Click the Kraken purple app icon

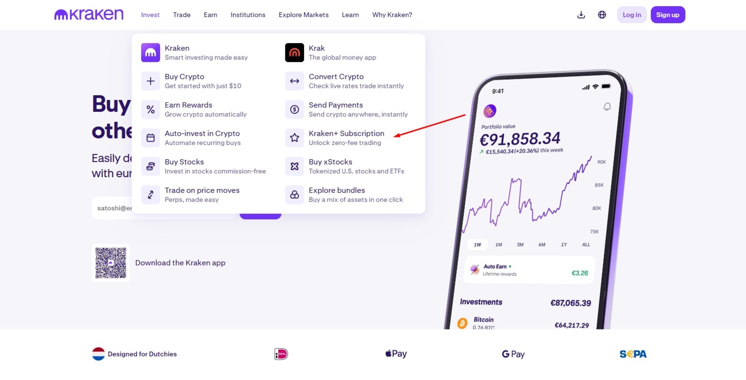[150, 53]
